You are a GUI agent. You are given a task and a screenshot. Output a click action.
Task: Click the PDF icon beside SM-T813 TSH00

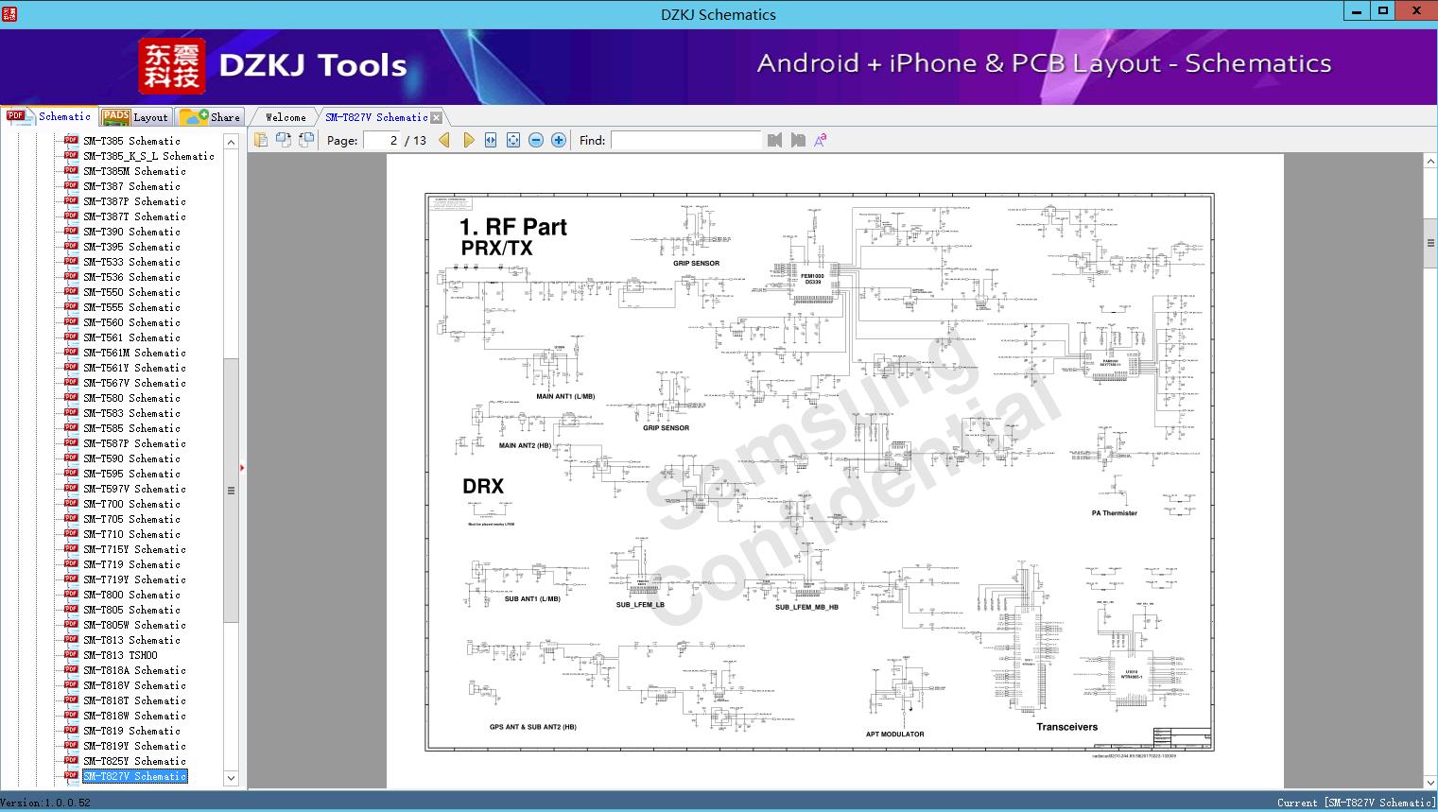pos(71,654)
